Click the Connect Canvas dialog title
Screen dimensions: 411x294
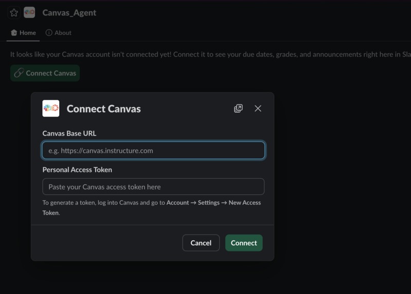[x=103, y=109]
